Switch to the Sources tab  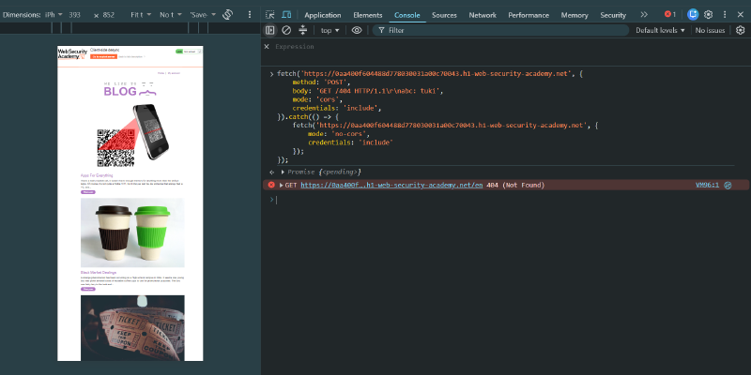pos(444,15)
